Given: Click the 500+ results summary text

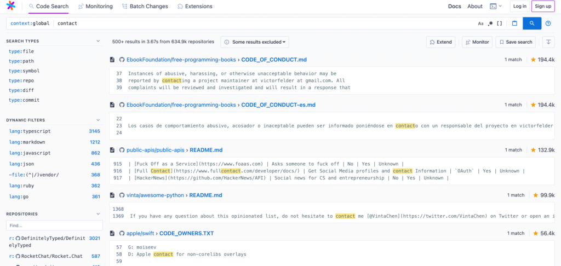Looking at the screenshot, I should [163, 42].
